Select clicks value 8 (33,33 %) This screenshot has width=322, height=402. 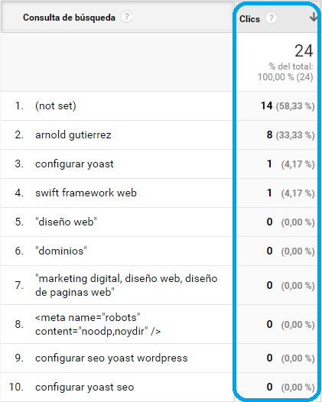[x=291, y=135]
